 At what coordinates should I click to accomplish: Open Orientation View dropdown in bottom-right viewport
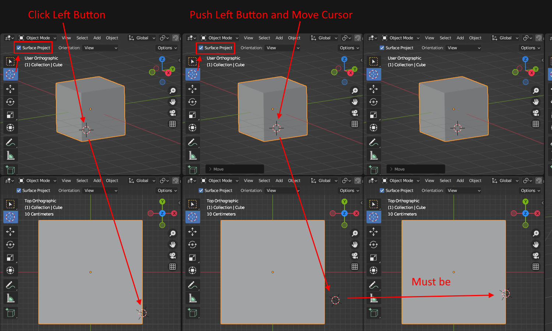(x=463, y=191)
